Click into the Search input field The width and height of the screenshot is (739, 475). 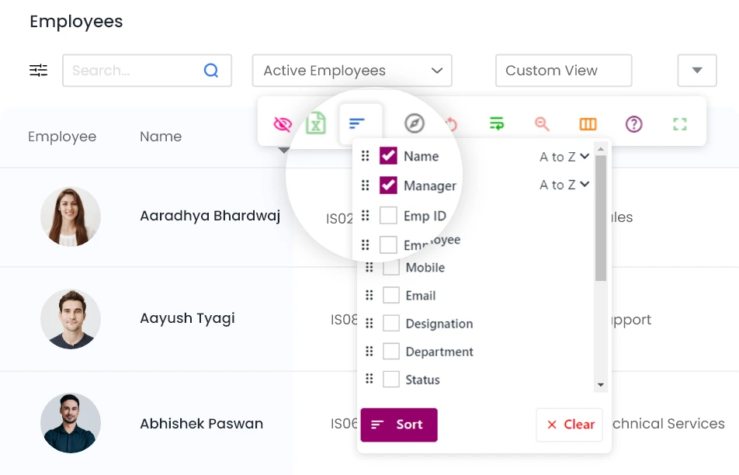136,71
